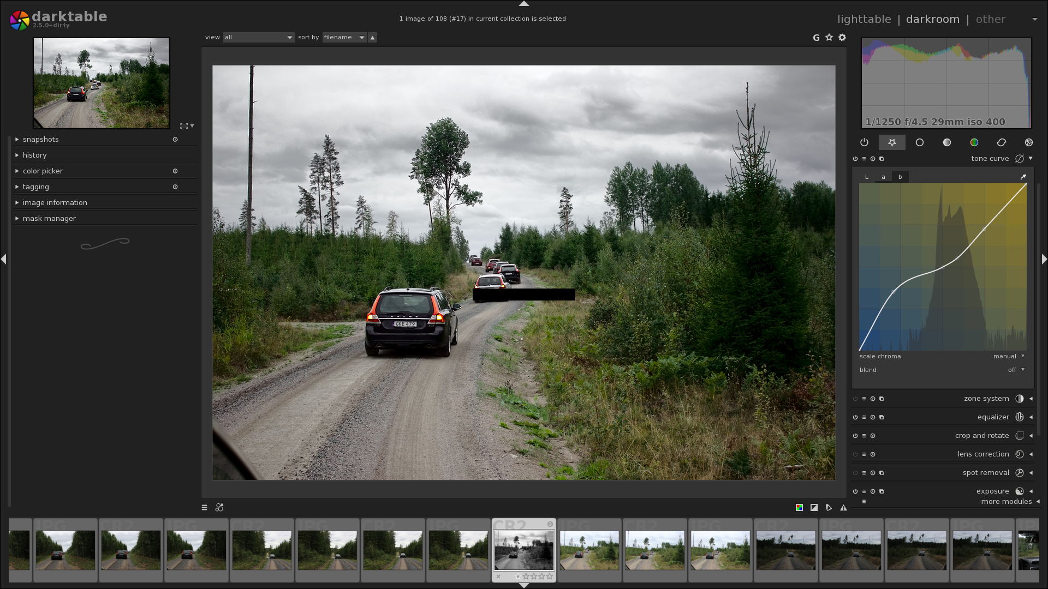Expand the image information panel

pos(105,203)
